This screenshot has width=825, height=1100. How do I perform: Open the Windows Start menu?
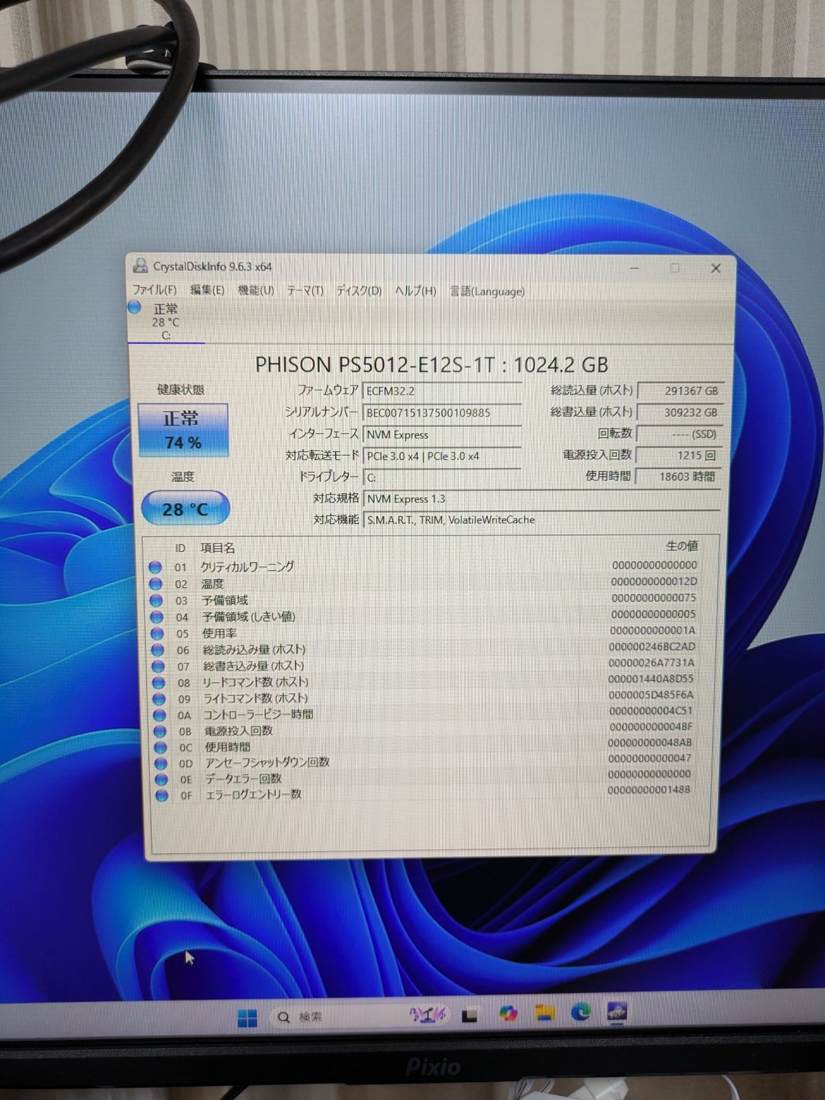[247, 1017]
